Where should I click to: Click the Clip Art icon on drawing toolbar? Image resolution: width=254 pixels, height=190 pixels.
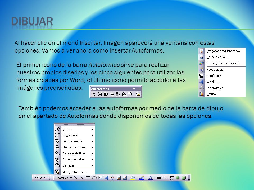(119, 178)
